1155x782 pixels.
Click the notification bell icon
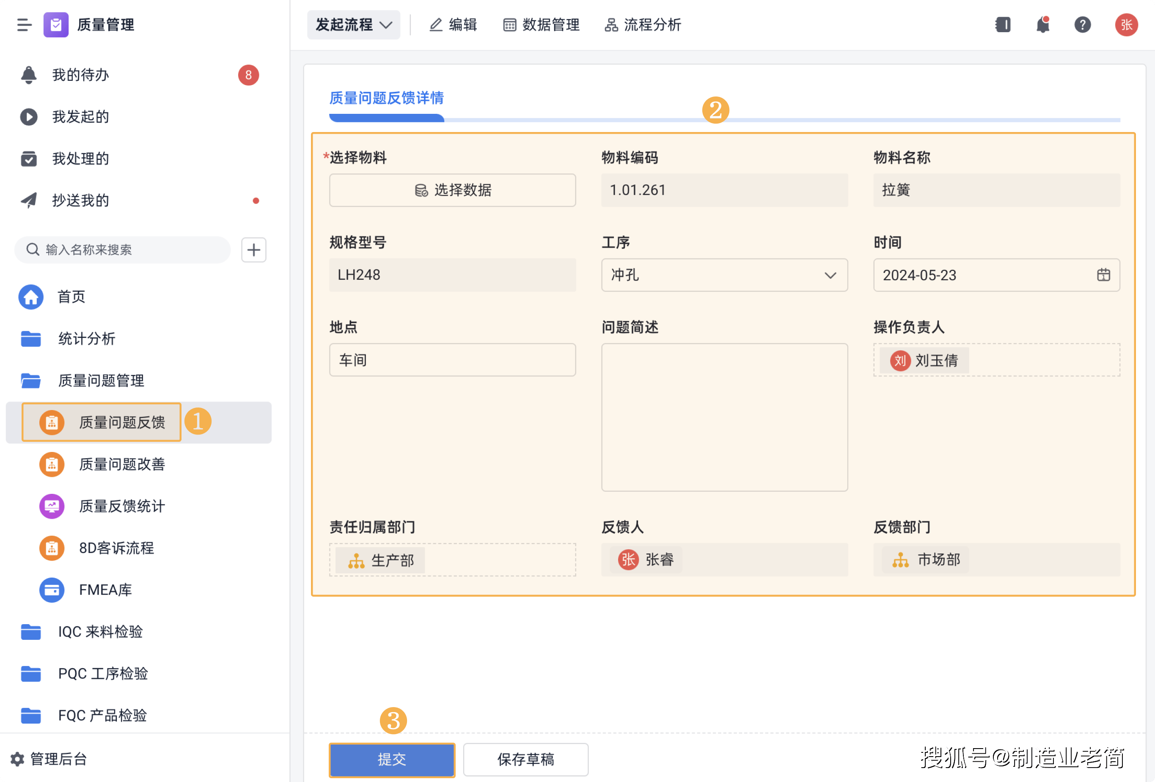(x=1042, y=25)
